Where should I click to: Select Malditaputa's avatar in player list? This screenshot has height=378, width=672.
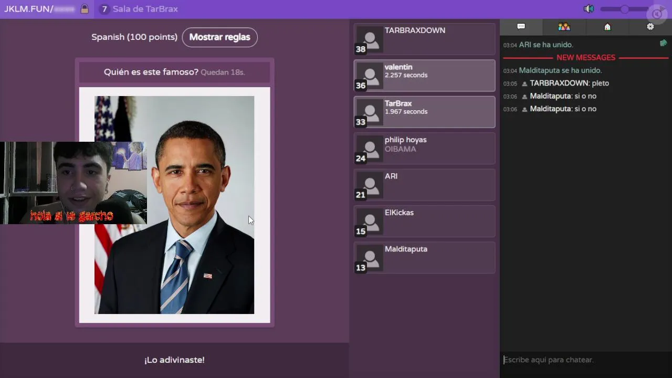[x=370, y=258]
